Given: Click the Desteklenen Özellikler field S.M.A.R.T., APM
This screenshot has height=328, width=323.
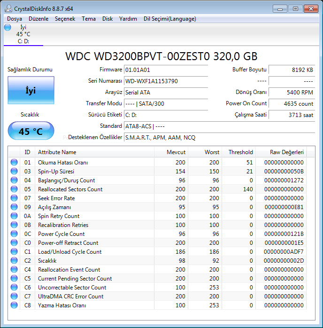Looking at the screenshot, I should 219,137.
